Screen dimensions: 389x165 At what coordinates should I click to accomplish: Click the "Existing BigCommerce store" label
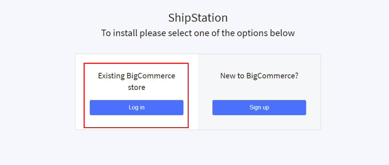pos(136,81)
